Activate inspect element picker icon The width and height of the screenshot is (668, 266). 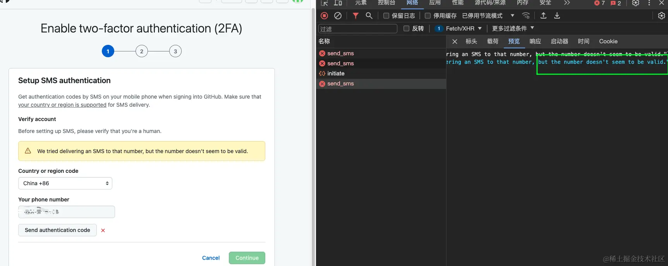pyautogui.click(x=325, y=3)
